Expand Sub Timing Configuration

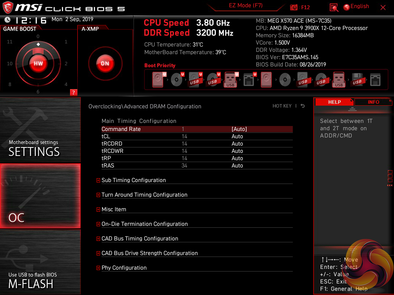(x=98, y=180)
